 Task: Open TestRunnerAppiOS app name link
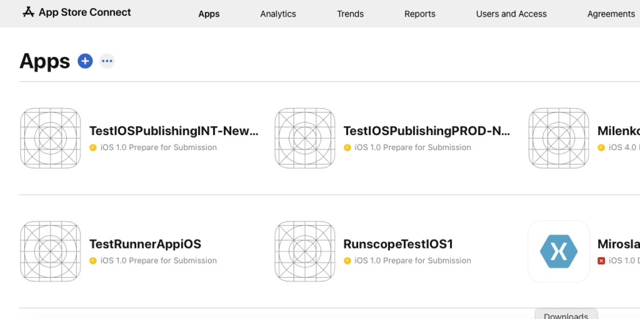click(x=145, y=244)
